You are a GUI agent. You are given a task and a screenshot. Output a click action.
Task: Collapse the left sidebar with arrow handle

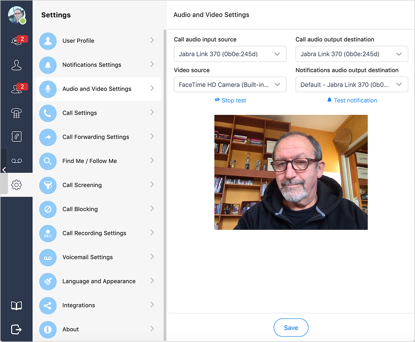tap(4, 170)
